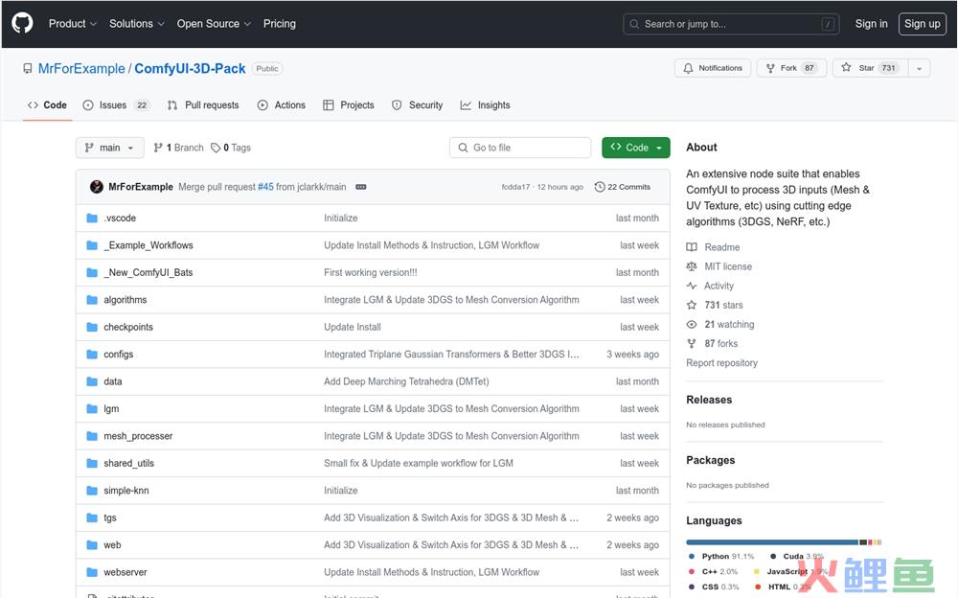This screenshot has height=598, width=958.
Task: Click the data folder icon
Action: 92,381
